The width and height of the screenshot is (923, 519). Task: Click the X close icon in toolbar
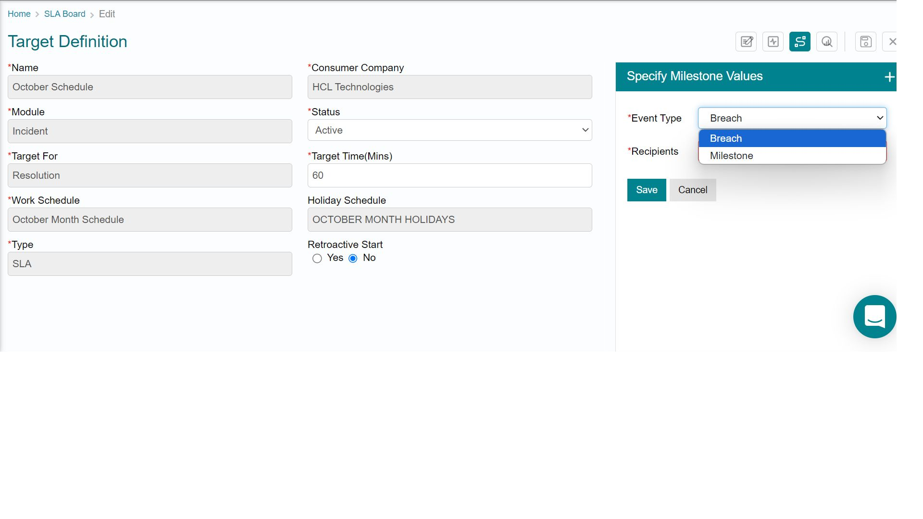[x=892, y=42]
